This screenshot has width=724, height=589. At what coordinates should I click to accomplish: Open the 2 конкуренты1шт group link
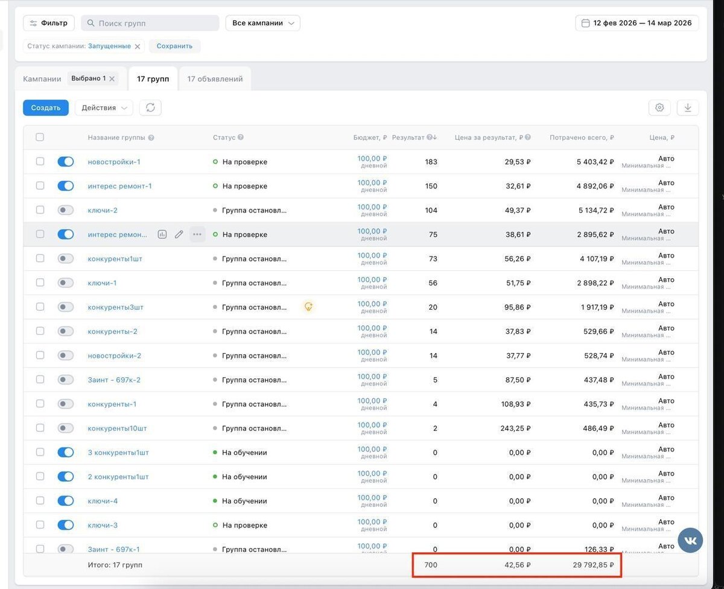(x=118, y=477)
